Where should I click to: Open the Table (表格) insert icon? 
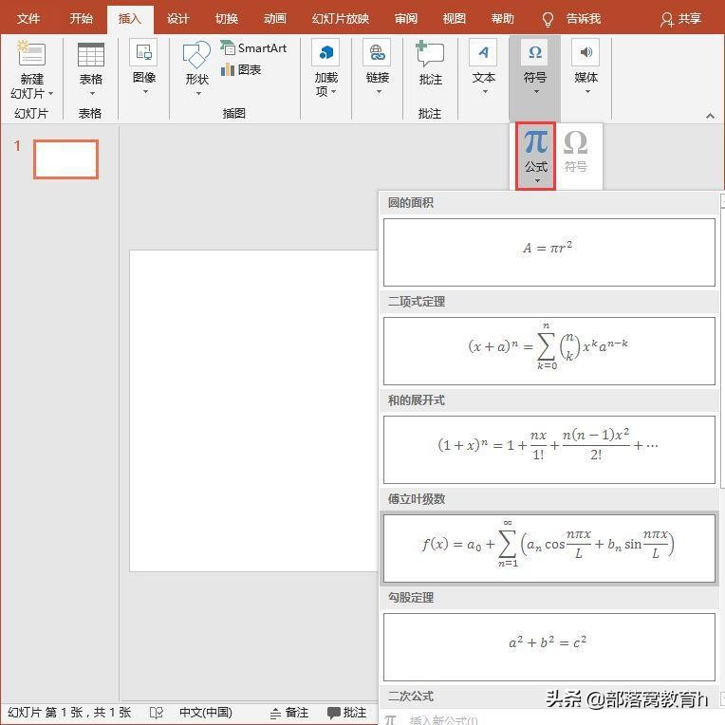pyautogui.click(x=91, y=54)
